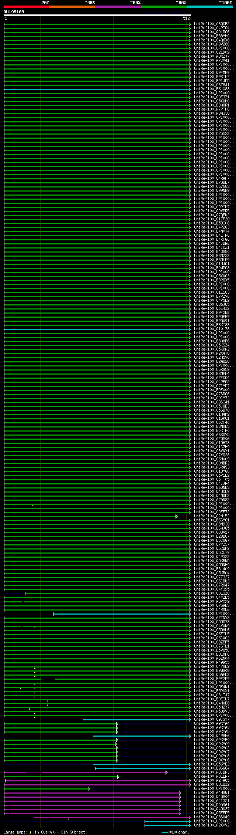Open hit UniRef100_Q4RAH7

click(212, 179)
